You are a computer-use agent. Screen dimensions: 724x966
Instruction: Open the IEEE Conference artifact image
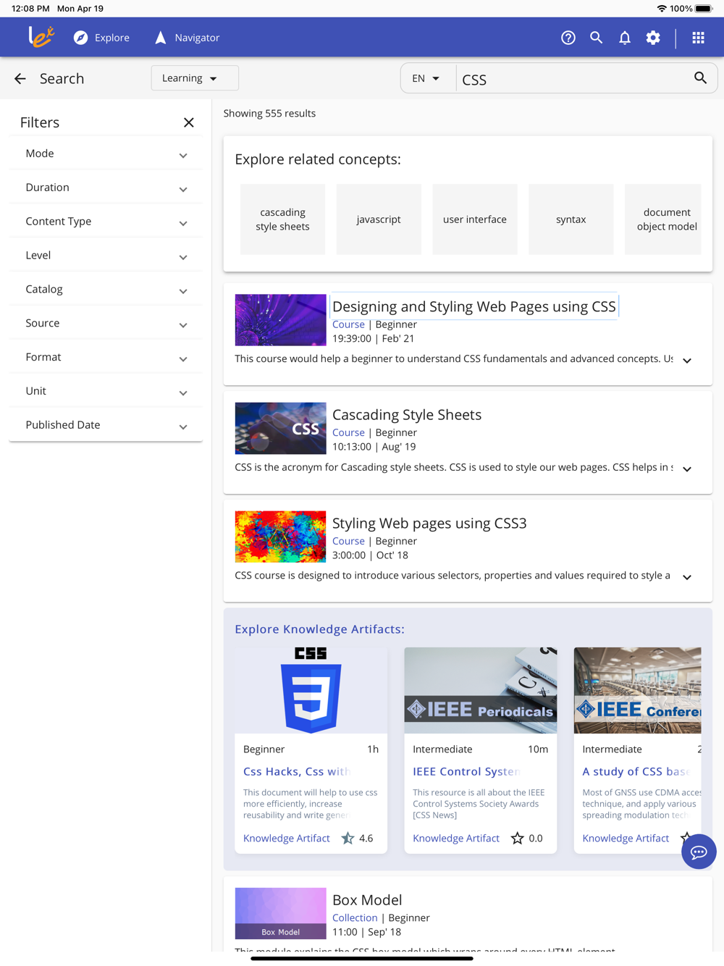(637, 690)
